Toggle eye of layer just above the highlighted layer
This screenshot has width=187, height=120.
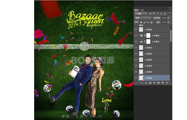pos(136,72)
